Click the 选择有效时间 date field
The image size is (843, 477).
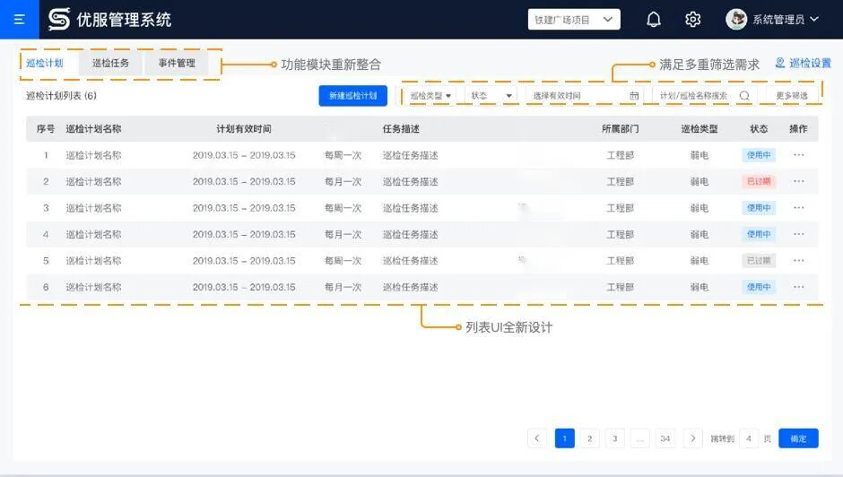[585, 96]
